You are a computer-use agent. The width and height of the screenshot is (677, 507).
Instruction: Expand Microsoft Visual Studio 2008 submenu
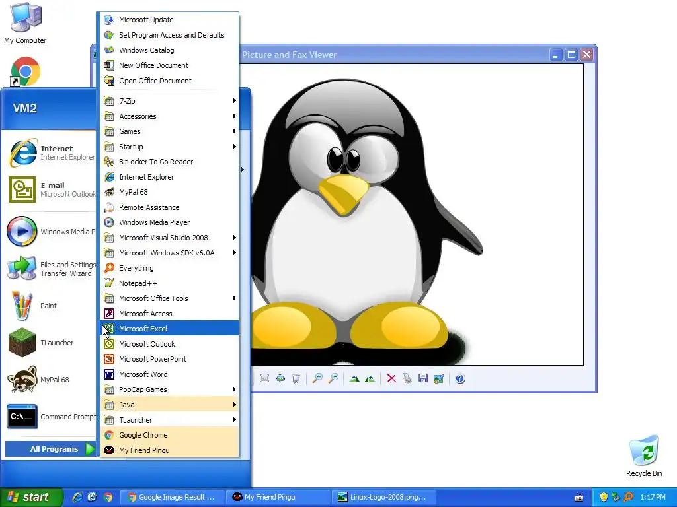click(170, 238)
